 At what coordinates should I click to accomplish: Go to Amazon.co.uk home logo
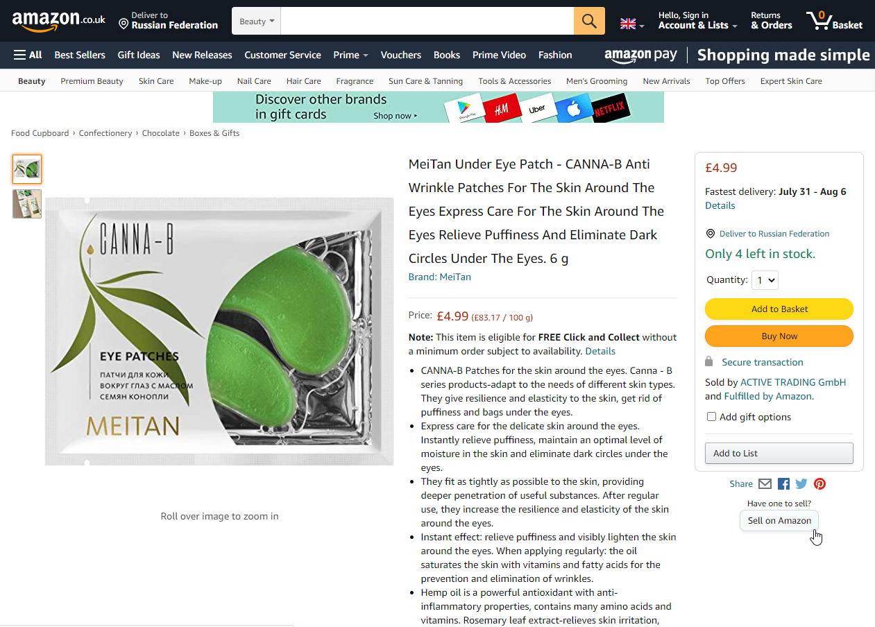59,21
